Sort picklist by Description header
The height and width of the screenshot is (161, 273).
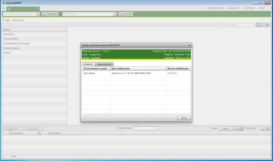(67, 133)
